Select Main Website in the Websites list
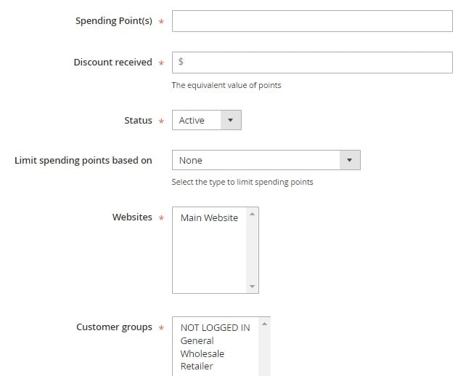Image resolution: width=458 pixels, height=376 pixels. [x=209, y=217]
